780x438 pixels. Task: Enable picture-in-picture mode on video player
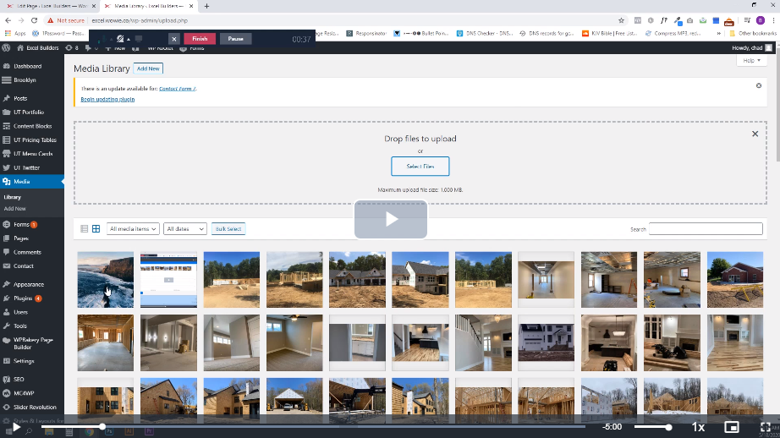coord(732,427)
